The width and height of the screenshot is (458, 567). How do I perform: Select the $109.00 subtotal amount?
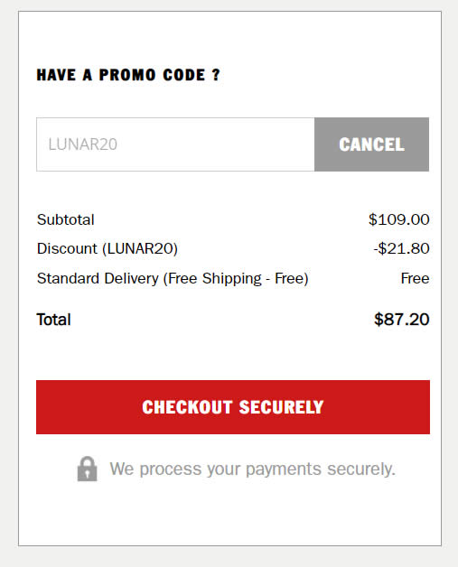[399, 219]
